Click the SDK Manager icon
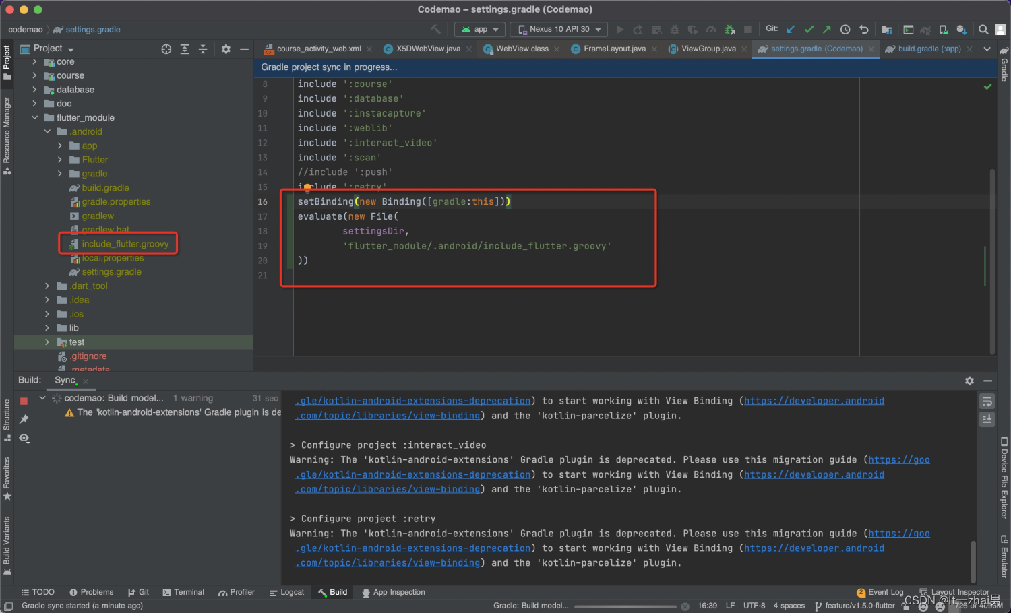Image resolution: width=1011 pixels, height=613 pixels. [962, 30]
